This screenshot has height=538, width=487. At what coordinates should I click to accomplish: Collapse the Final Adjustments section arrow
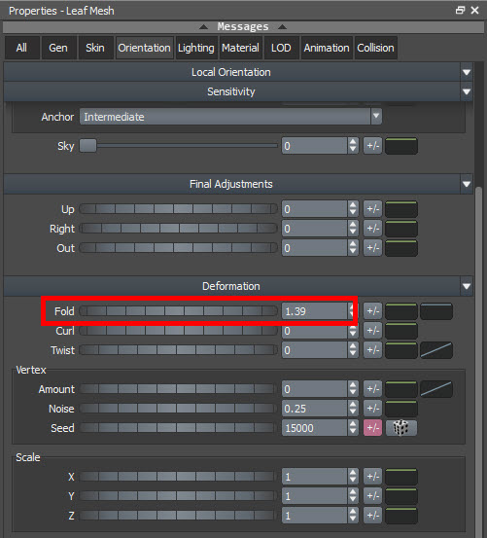click(467, 184)
